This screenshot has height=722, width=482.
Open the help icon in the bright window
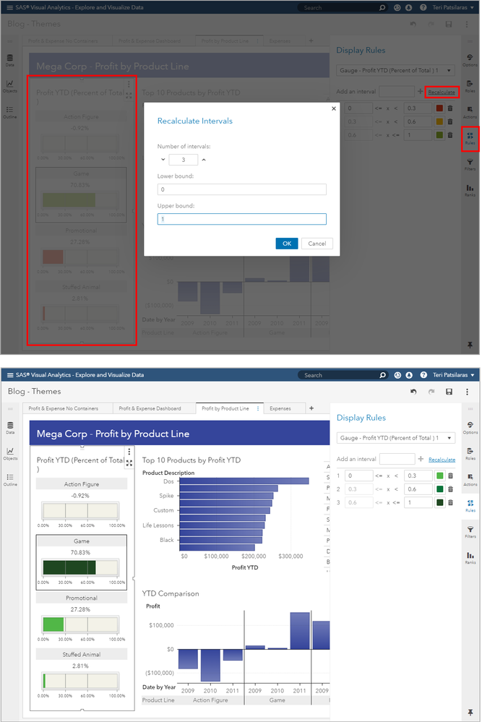pos(423,375)
